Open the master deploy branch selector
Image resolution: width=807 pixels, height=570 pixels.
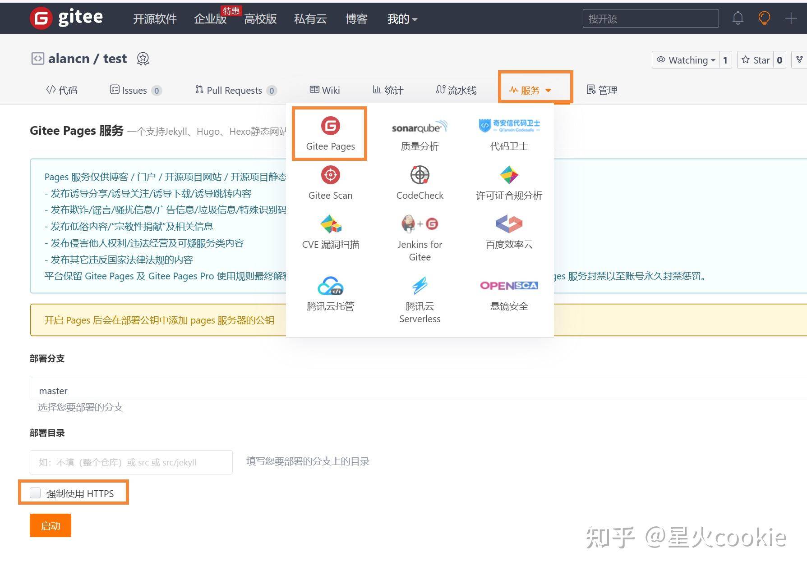[418, 388]
